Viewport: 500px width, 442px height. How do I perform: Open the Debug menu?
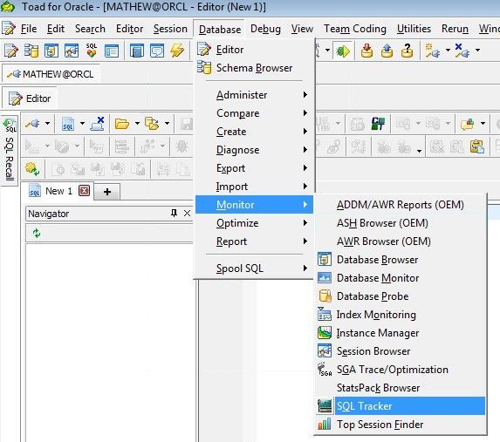click(265, 29)
